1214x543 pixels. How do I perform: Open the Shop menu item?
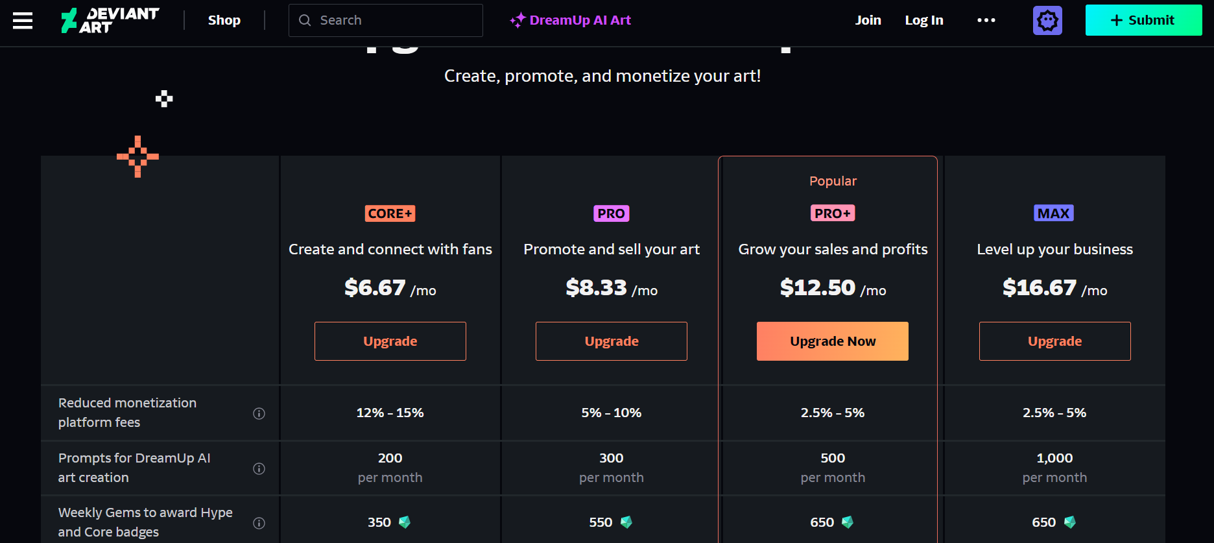point(224,20)
